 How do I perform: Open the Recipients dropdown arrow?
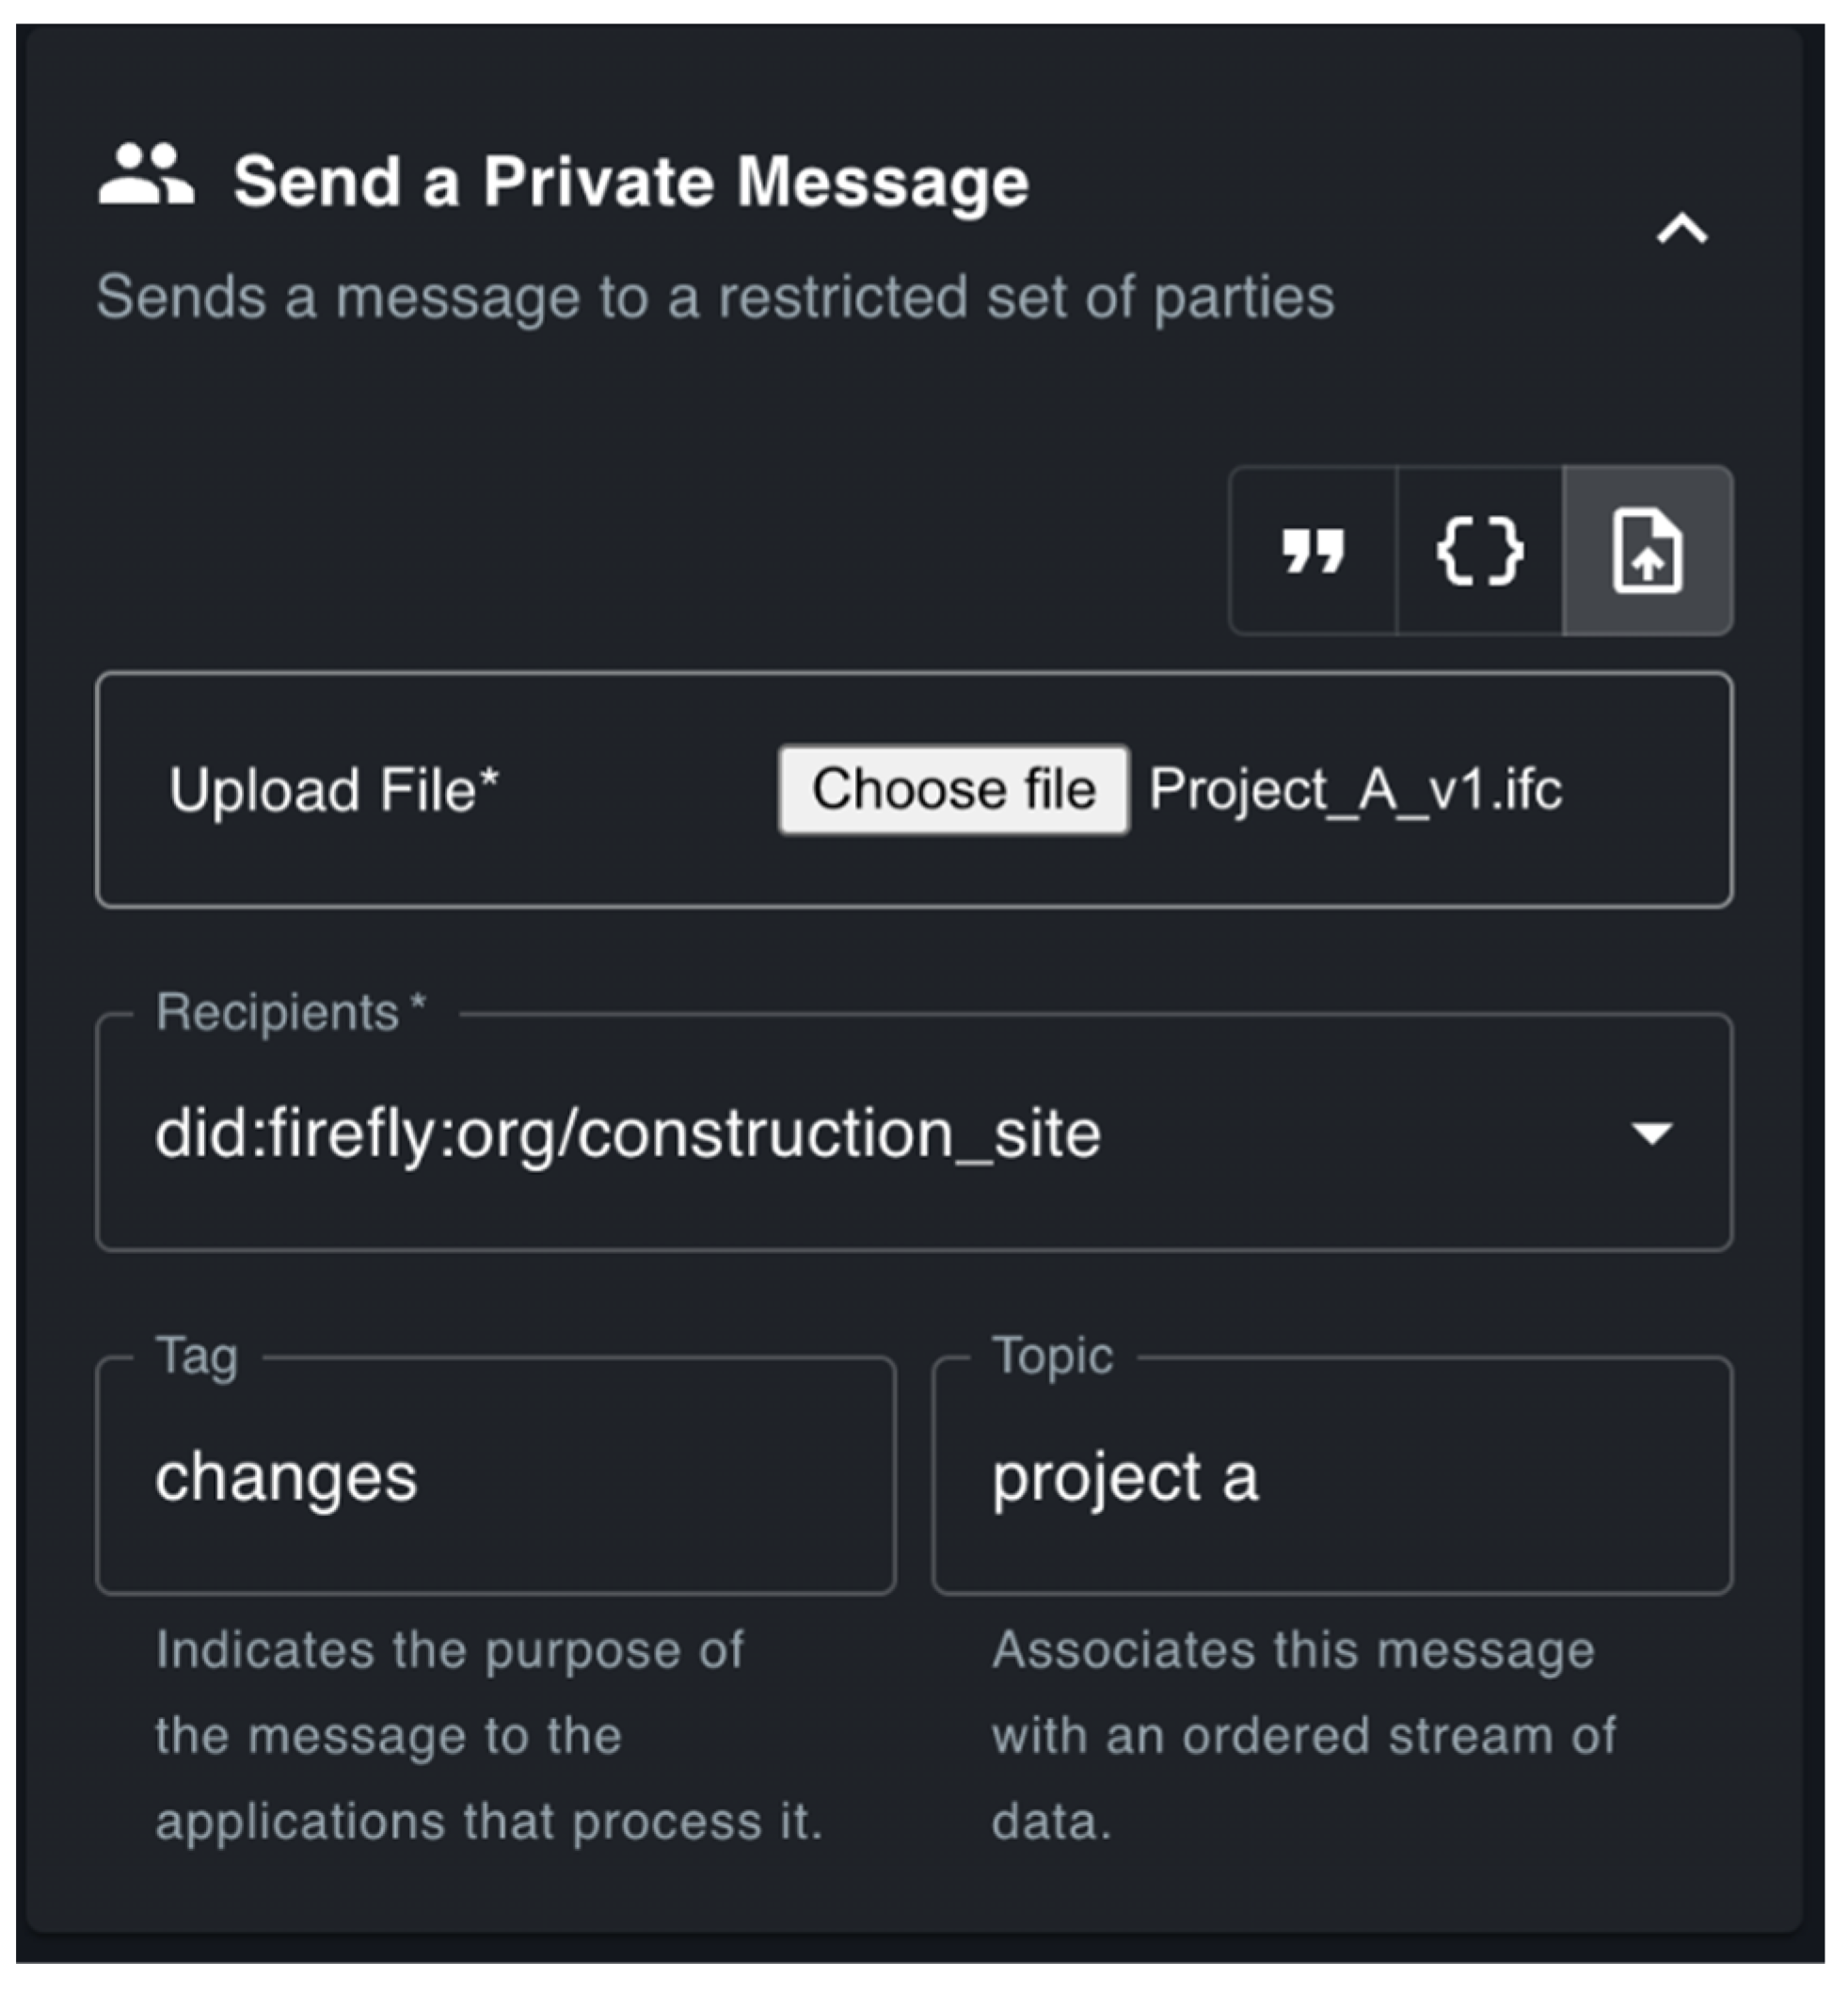click(1651, 1133)
